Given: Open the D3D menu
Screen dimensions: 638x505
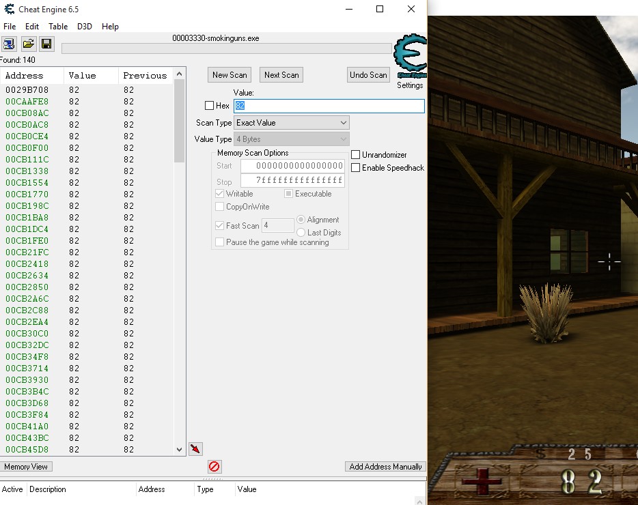Looking at the screenshot, I should point(85,27).
